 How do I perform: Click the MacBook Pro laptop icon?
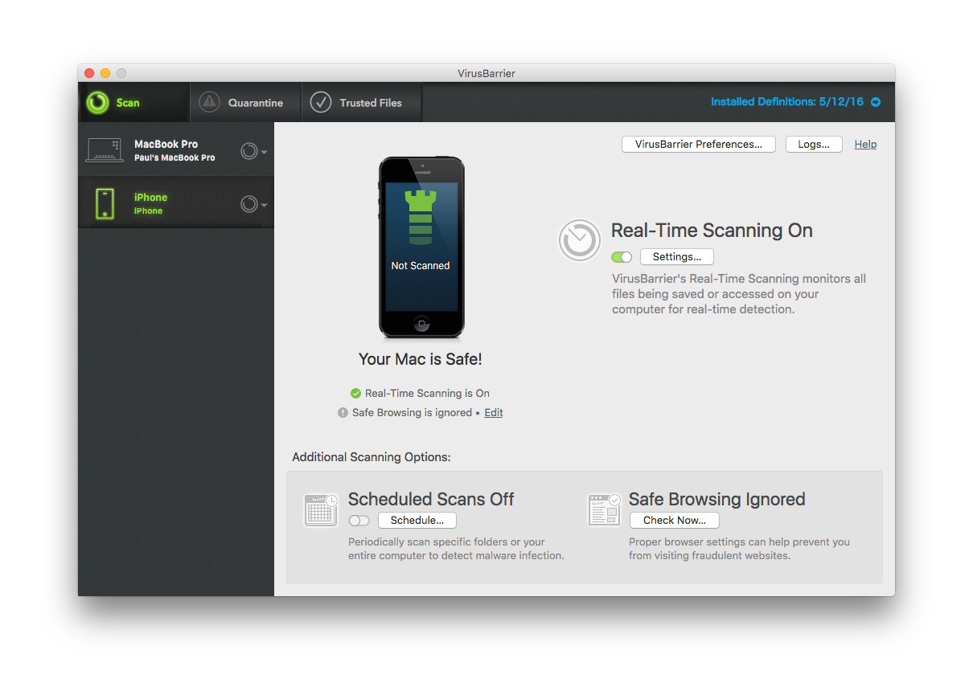(105, 150)
